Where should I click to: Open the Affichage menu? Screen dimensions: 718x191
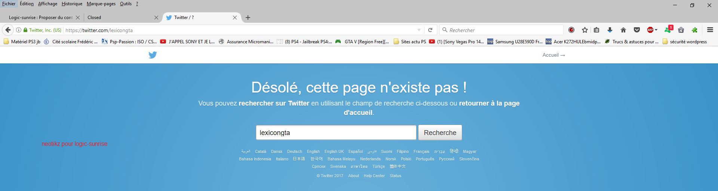point(48,4)
